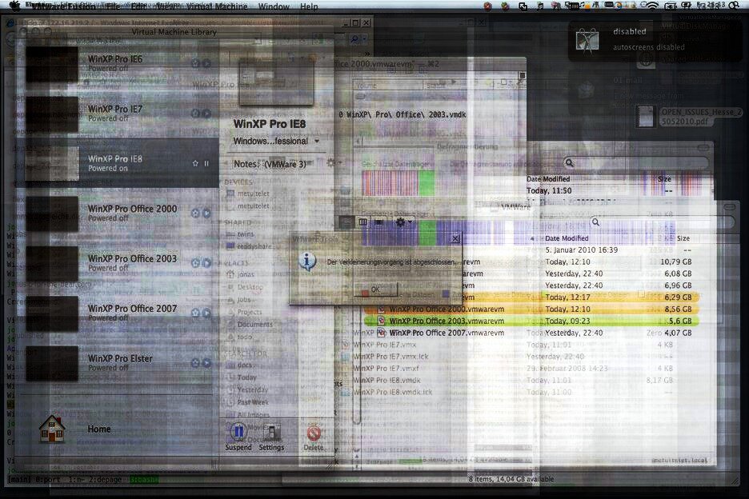
Task: Favorite the WinXP Pro IE6 virtual machine star
Action: (195, 63)
